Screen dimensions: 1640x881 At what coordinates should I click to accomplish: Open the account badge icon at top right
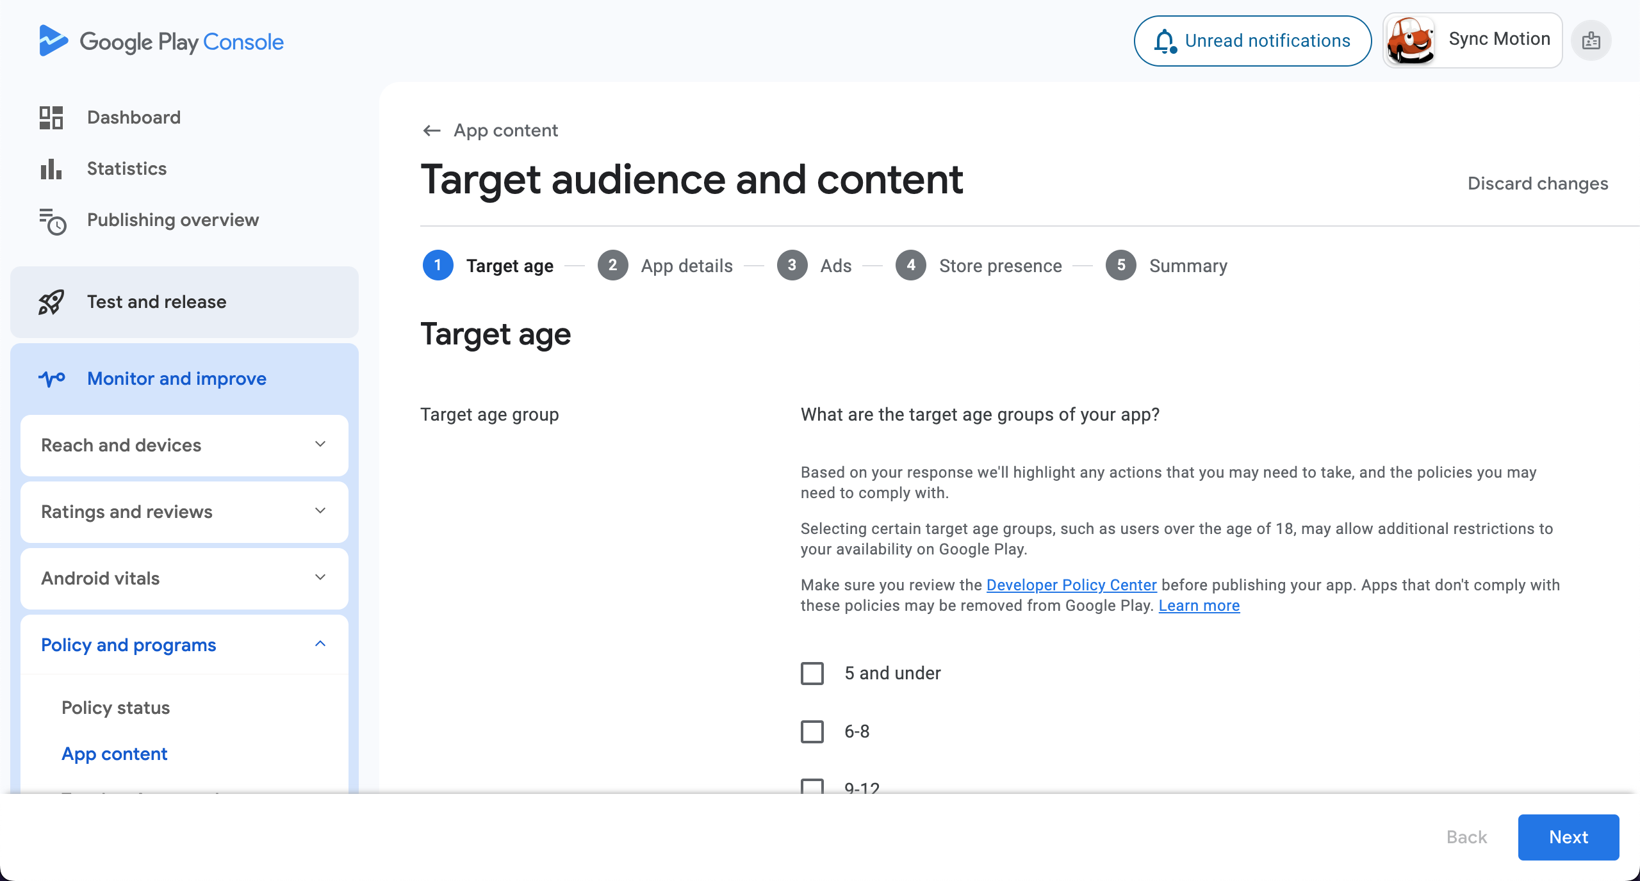[x=1591, y=41]
